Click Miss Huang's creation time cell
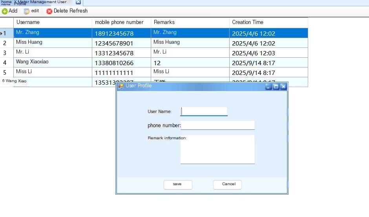The image size is (369, 217). point(269,43)
